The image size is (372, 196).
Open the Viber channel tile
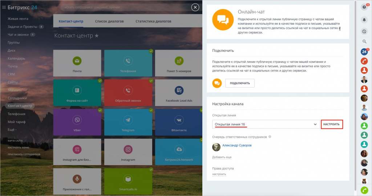pos(77,122)
